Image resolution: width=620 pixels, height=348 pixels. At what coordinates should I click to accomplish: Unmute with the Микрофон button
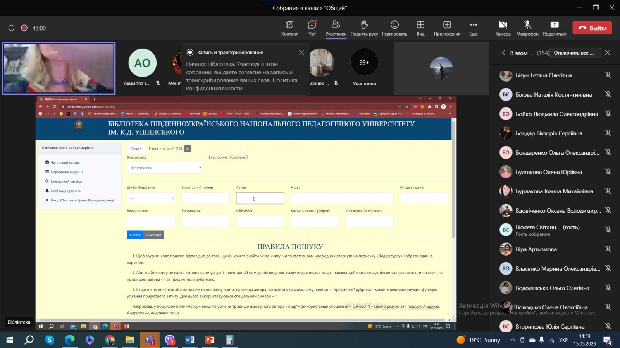tap(527, 28)
